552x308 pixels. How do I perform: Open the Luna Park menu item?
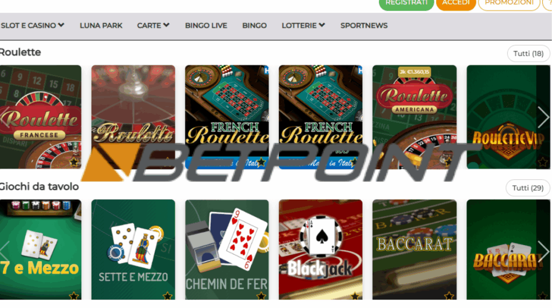(x=101, y=25)
